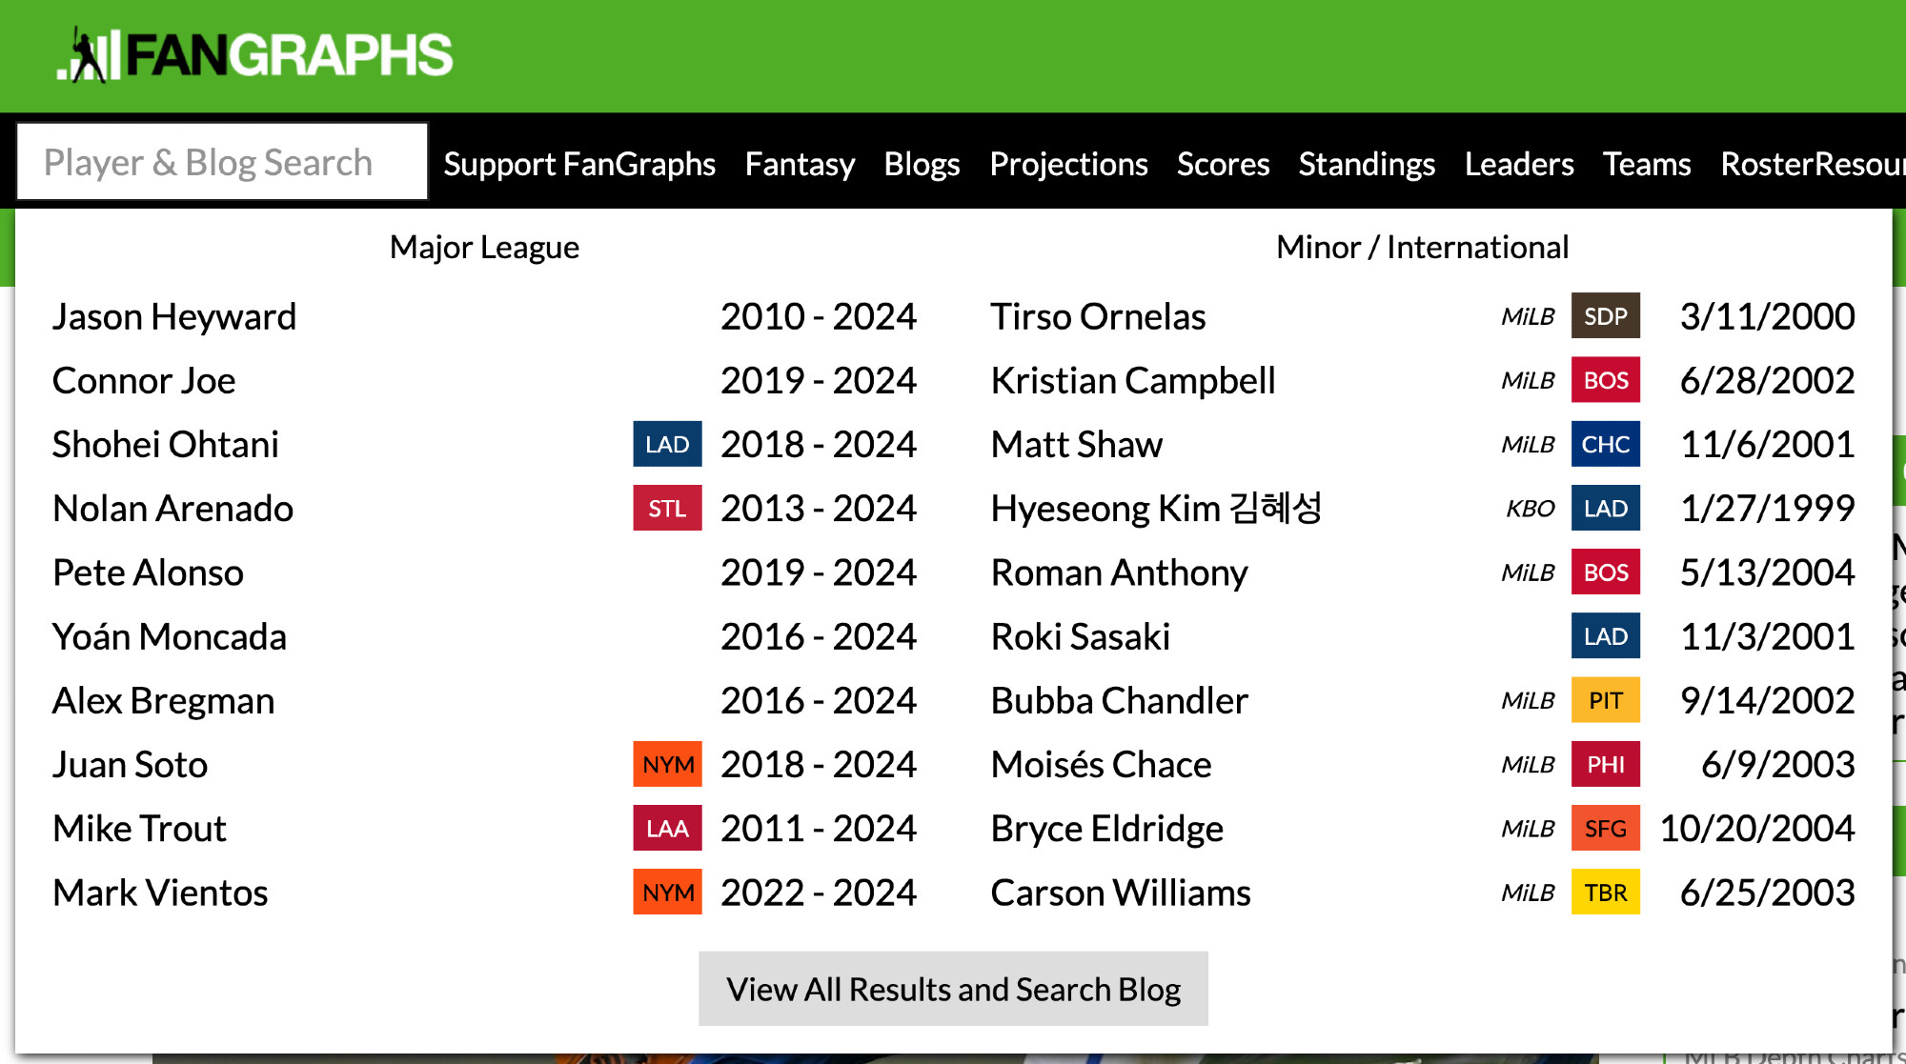Click the FanGraphs logo
1906x1064 pixels.
254,55
